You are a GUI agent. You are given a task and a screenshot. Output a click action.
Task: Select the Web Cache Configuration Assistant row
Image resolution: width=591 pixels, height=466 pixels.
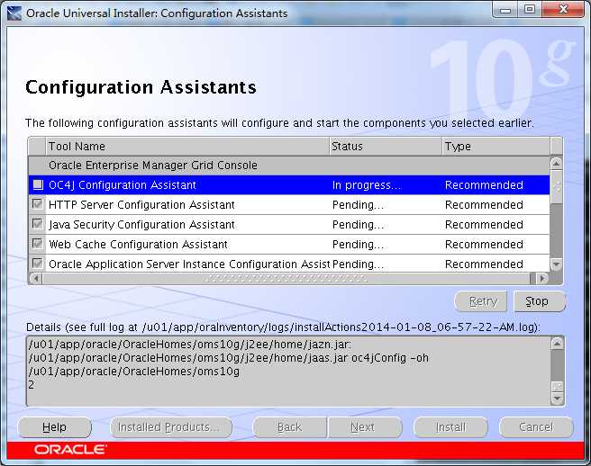pos(289,245)
